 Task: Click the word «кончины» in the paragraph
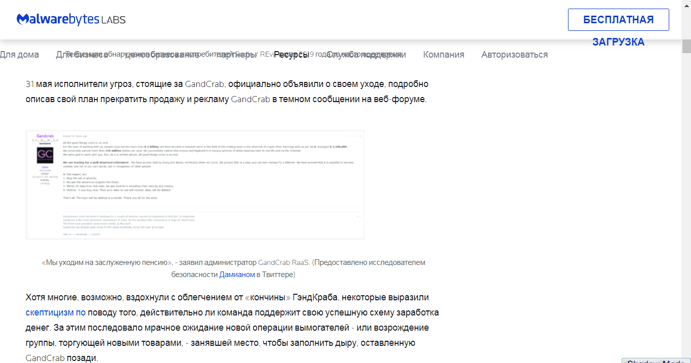268,297
